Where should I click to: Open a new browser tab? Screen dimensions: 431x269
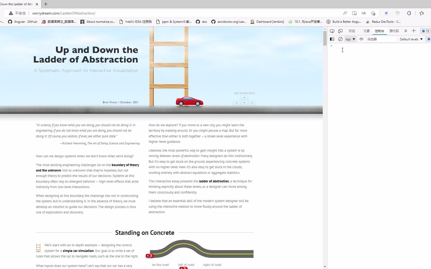click(x=46, y=4)
